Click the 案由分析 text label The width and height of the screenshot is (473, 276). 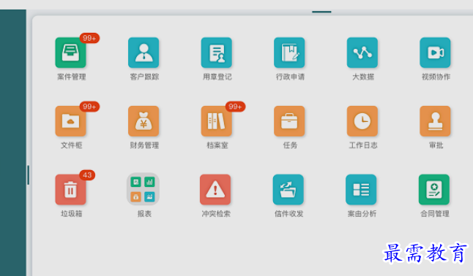coord(362,214)
